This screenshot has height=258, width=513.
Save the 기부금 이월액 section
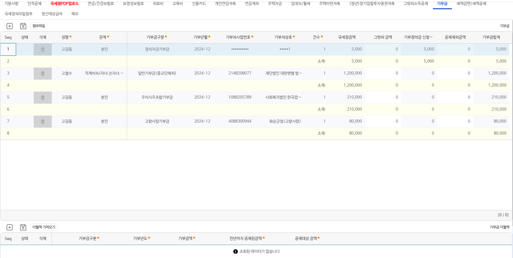click(23, 227)
